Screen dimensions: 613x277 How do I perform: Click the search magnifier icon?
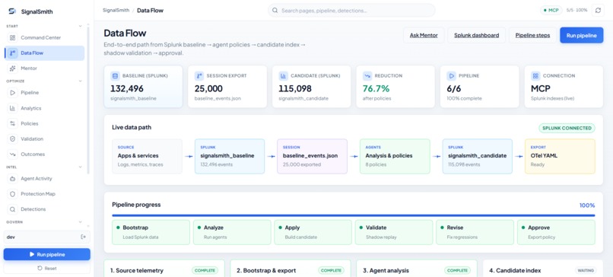[275, 11]
